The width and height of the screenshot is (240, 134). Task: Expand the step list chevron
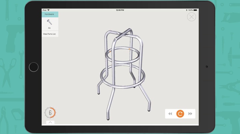50,122
